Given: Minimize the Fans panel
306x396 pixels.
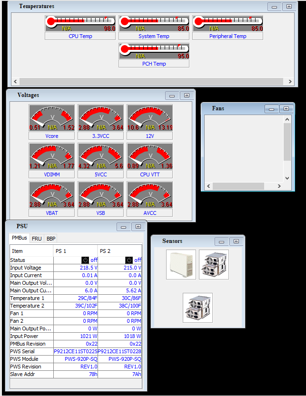Looking at the screenshot, I should pyautogui.click(x=272, y=109).
